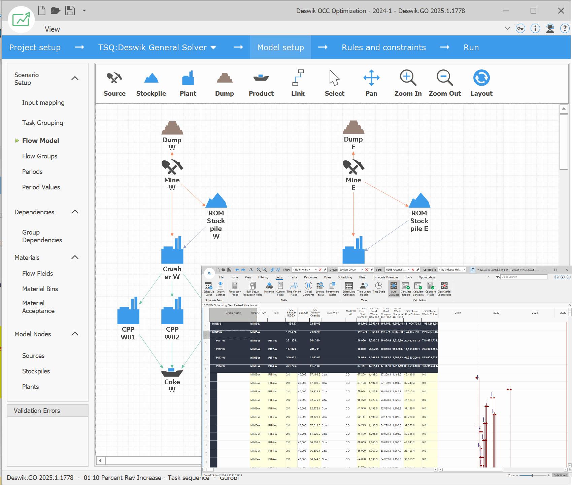Screen dimensions: 572x485
Task: Click Production Fields in Scheduling ribbon
Action: (235, 289)
